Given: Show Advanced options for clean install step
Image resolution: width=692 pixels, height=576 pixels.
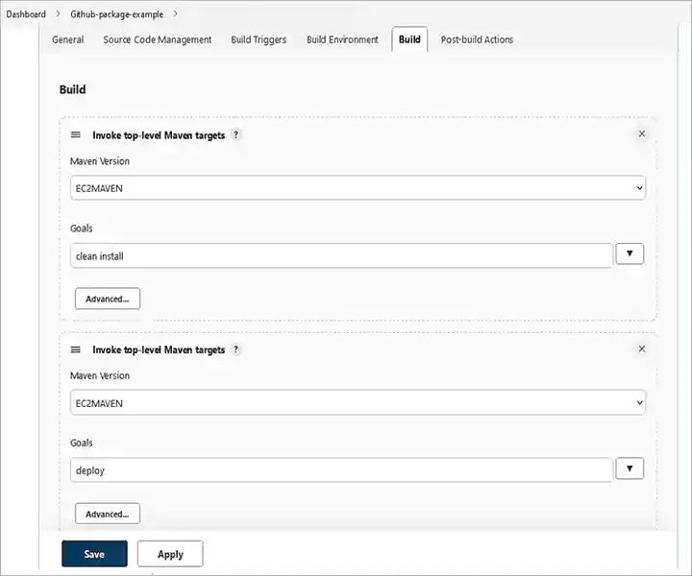Looking at the screenshot, I should (108, 299).
